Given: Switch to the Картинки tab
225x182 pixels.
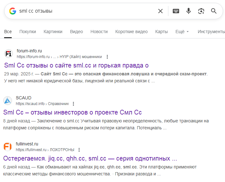Looking at the screenshot, I should [53, 32].
